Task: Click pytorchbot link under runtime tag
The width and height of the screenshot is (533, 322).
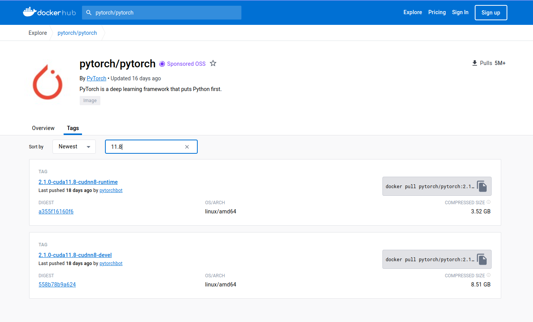Action: click(111, 190)
